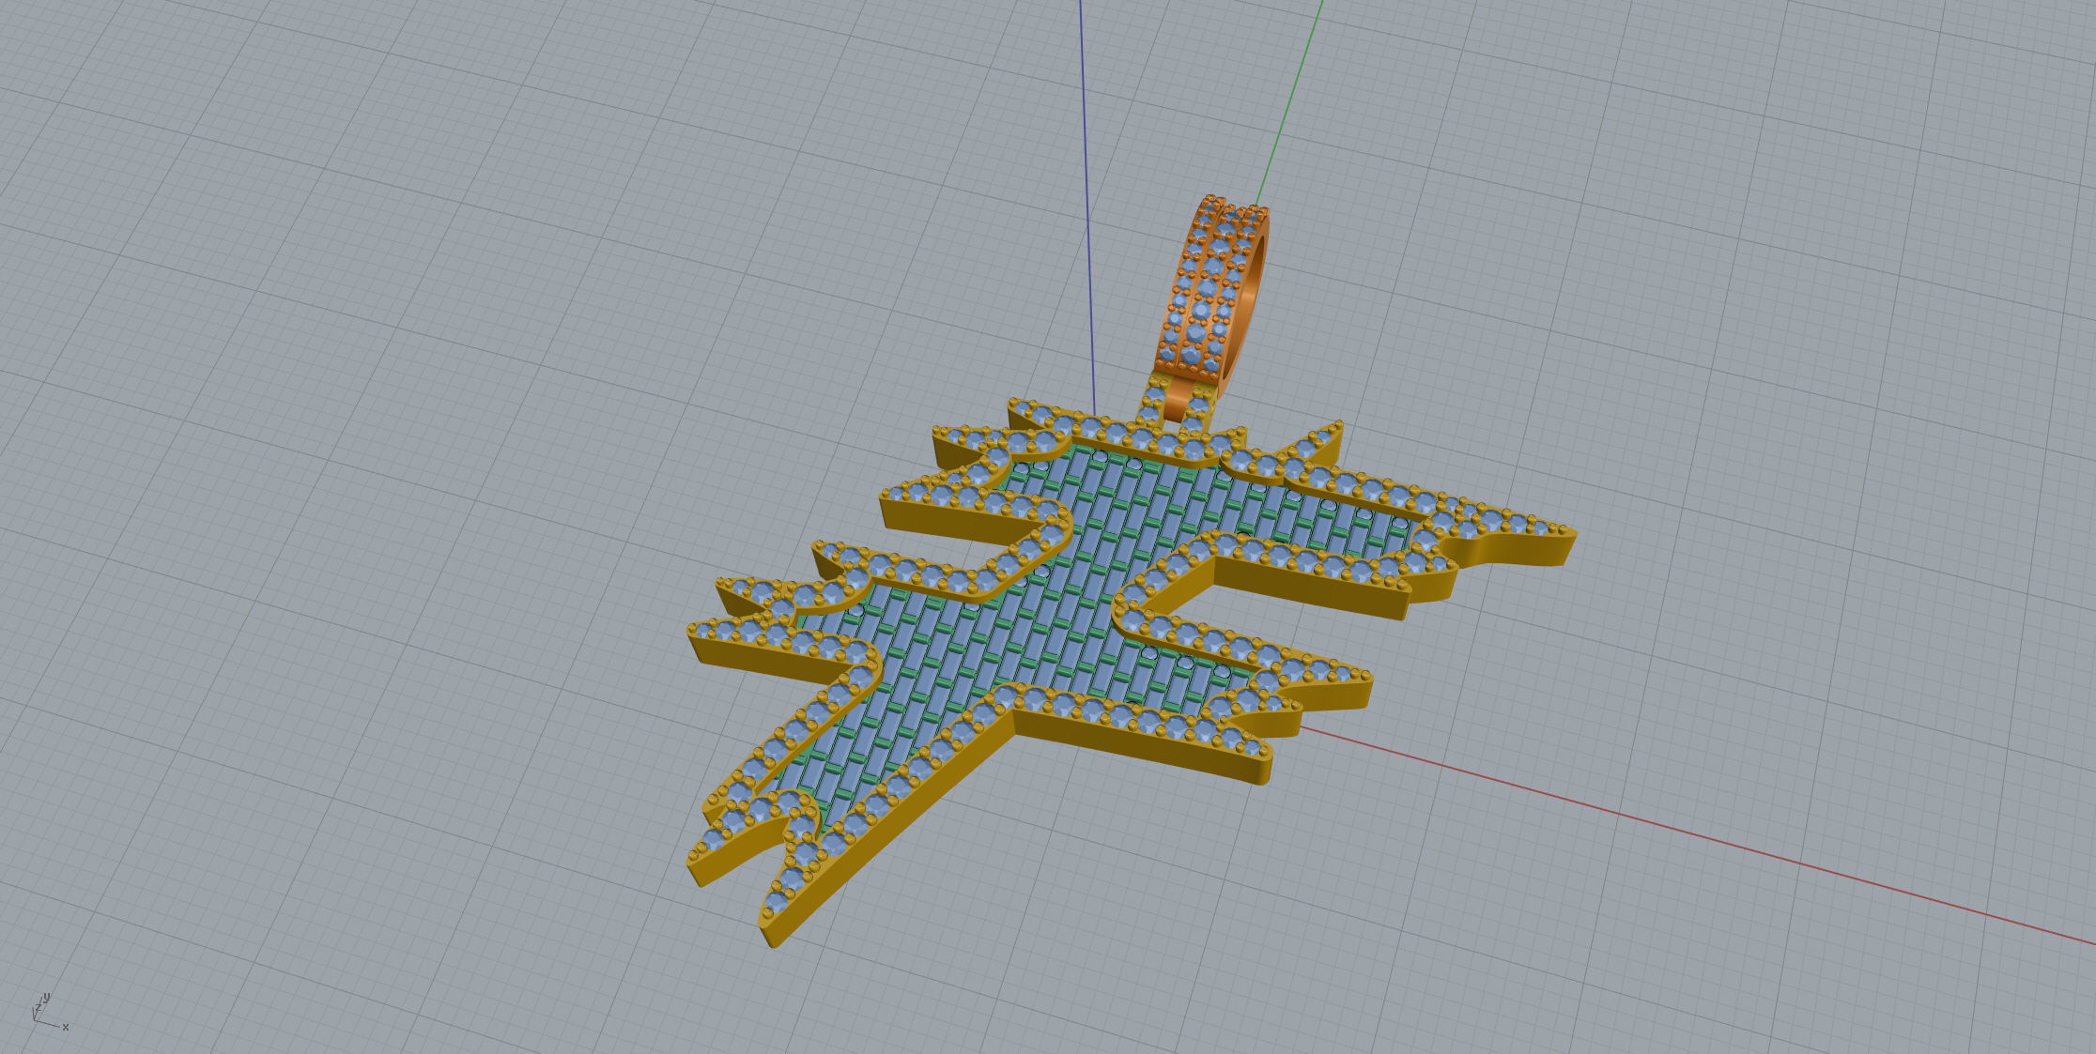
Task: Select the blue Z axis line
Action: [1087, 206]
